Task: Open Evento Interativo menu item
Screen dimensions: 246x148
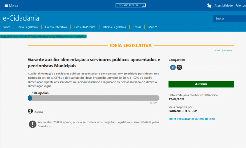Action: click(56, 27)
